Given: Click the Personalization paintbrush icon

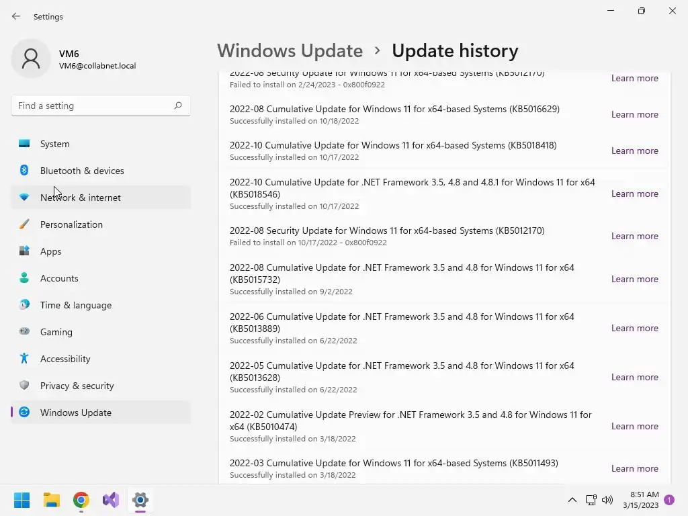Looking at the screenshot, I should [24, 224].
